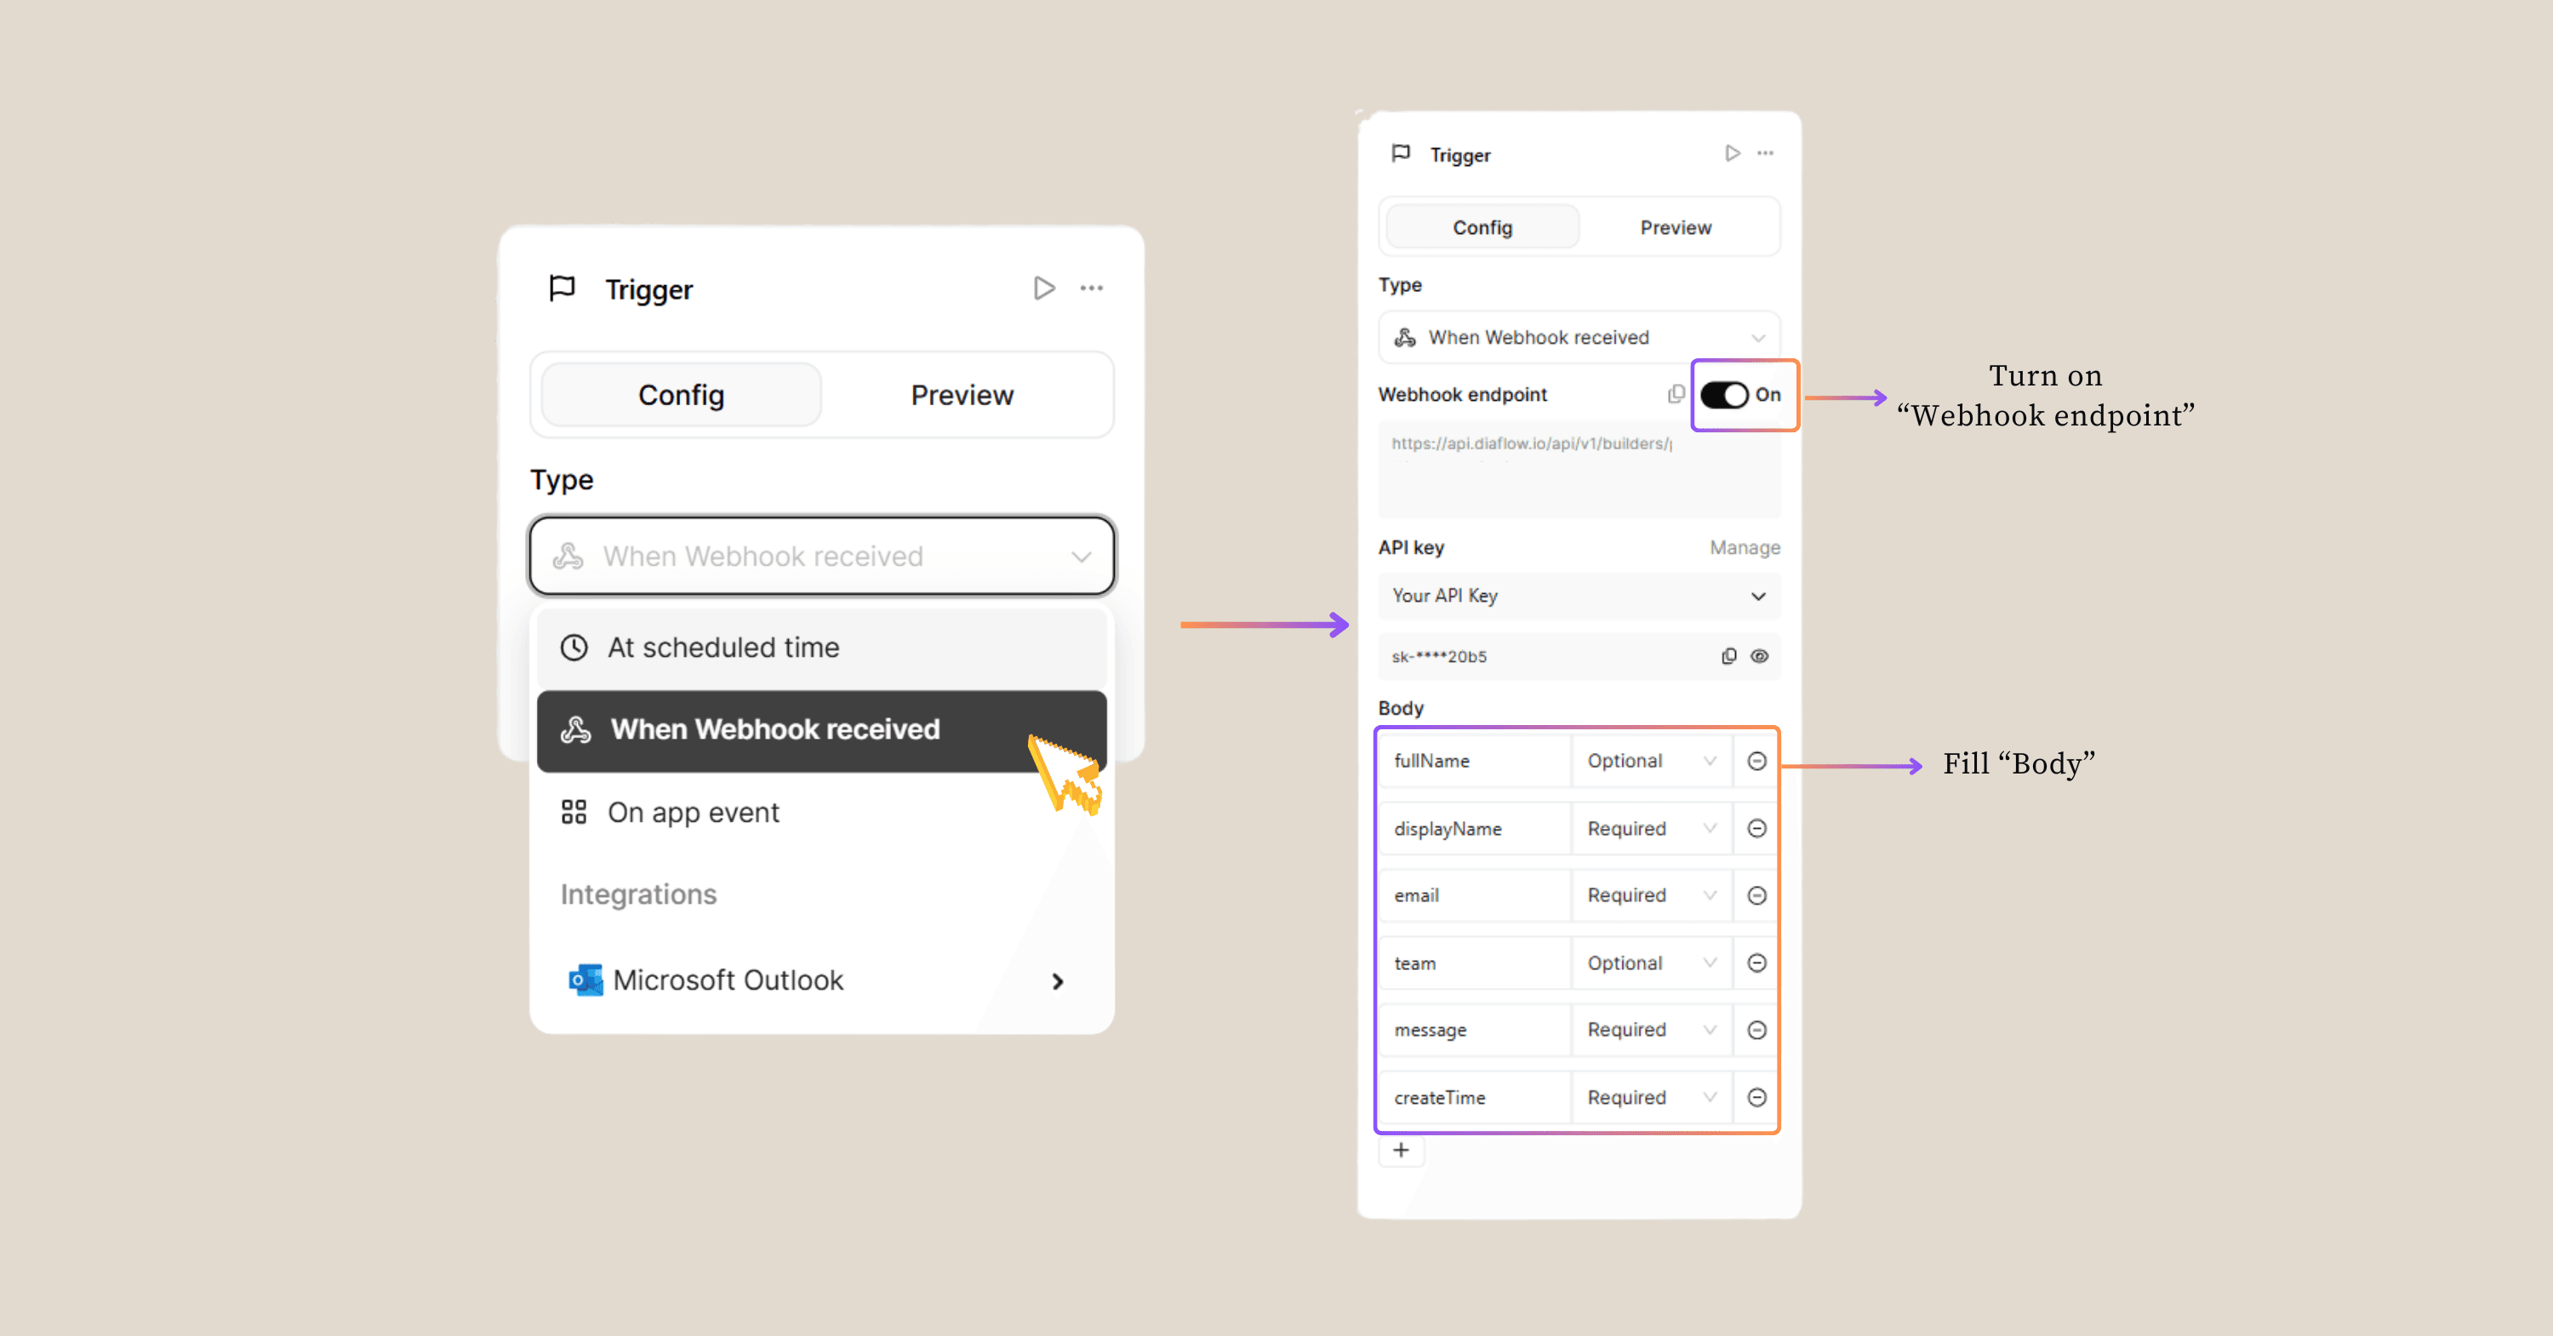
Task: Switch to the Preview tab in the left panel
Action: click(962, 396)
